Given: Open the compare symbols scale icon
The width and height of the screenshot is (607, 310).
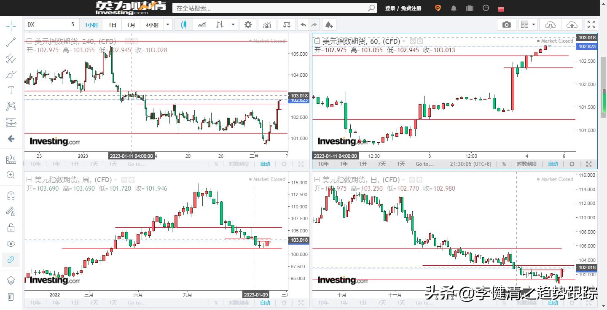Looking at the screenshot, I should pos(287,25).
